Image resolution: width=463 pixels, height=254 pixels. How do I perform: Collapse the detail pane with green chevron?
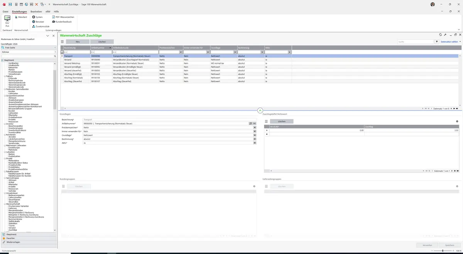coord(260,110)
